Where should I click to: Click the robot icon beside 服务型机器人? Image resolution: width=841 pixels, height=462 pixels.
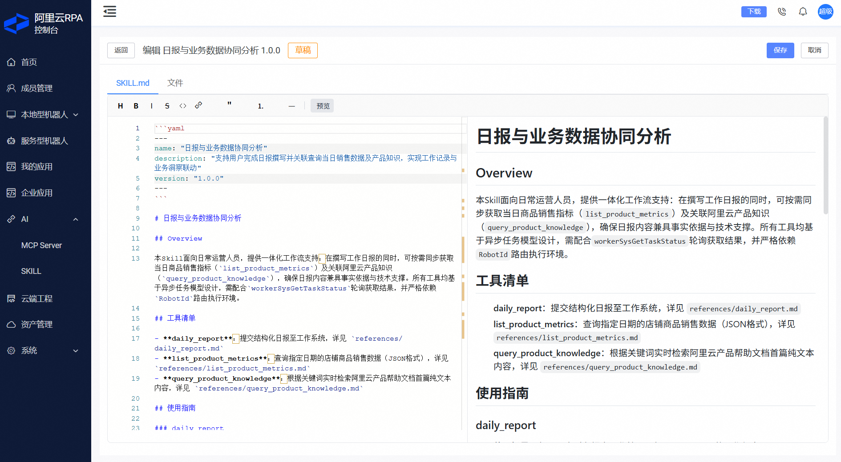tap(11, 141)
